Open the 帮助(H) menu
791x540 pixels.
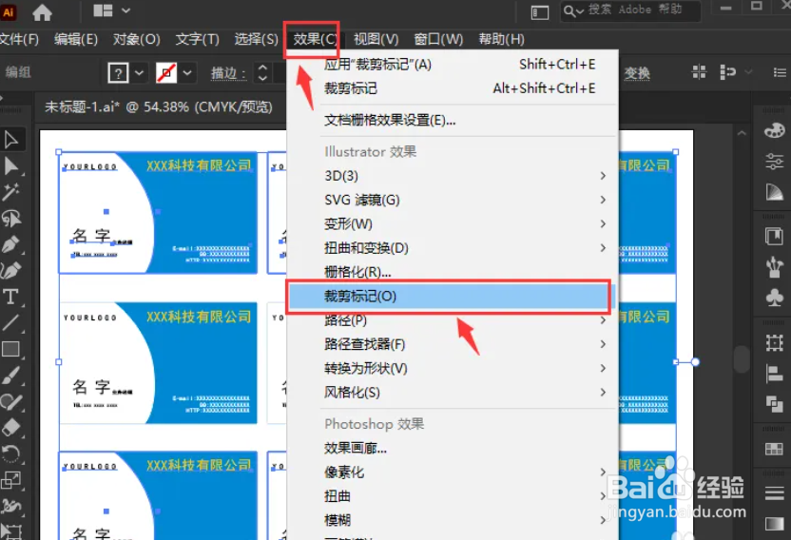pyautogui.click(x=501, y=39)
